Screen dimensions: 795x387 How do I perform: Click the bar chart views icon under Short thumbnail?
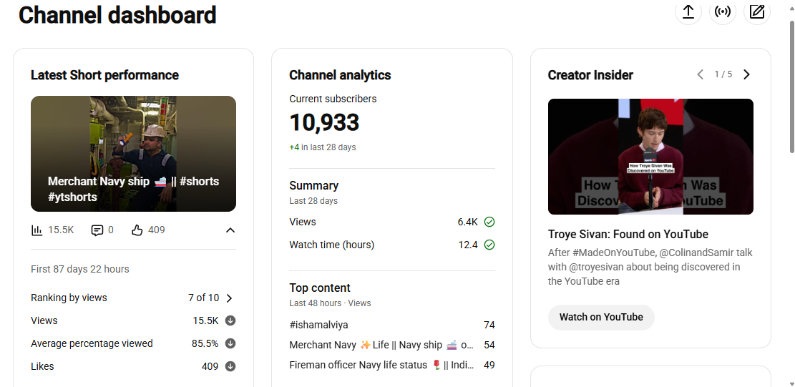pos(37,230)
